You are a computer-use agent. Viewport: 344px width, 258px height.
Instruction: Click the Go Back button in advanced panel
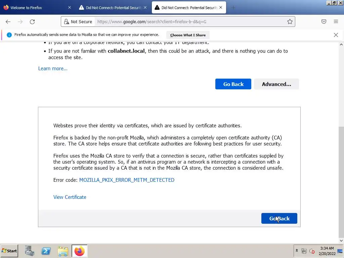pos(279,218)
